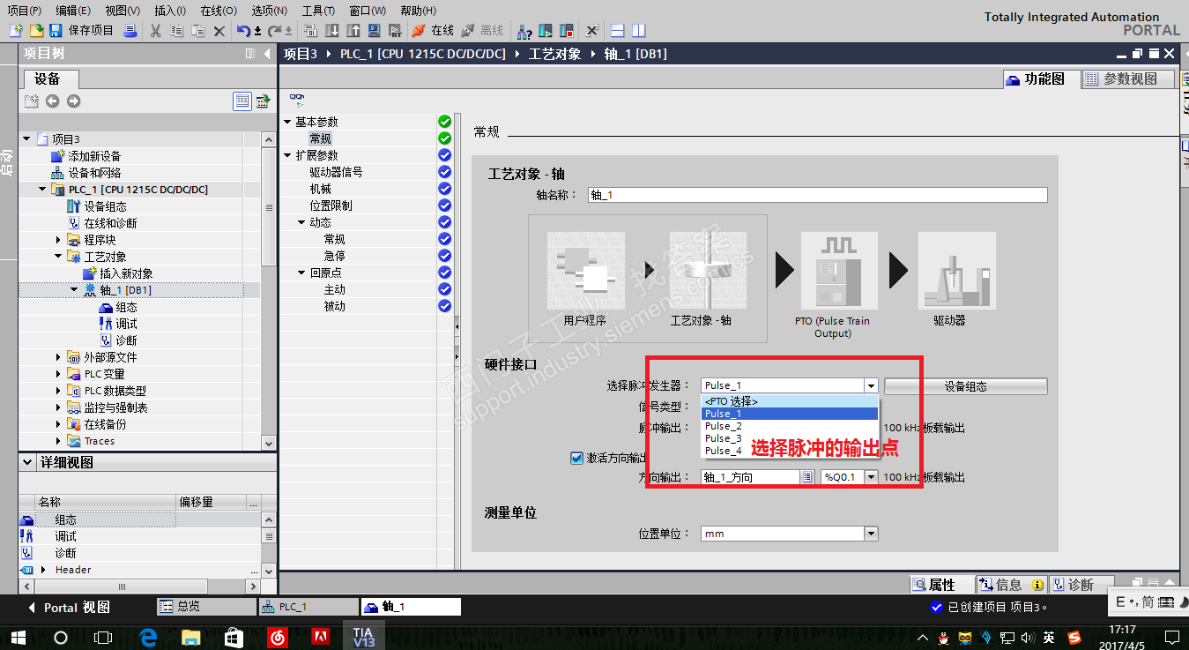Click the cut scissors icon
1189x650 pixels.
point(156,31)
